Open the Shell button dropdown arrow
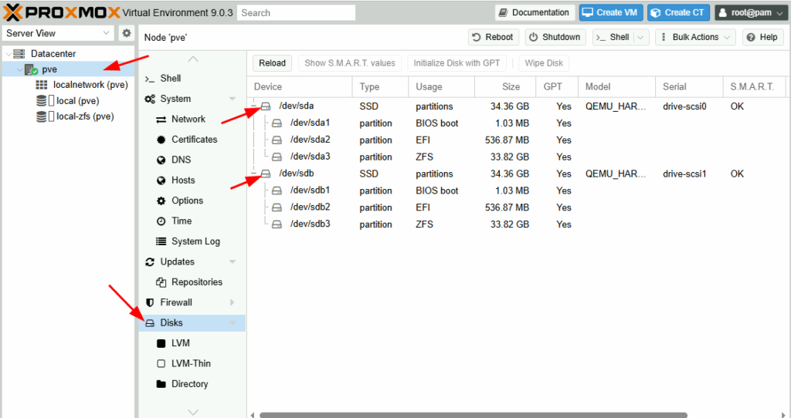Screen dimensions: 791x418 (640, 37)
